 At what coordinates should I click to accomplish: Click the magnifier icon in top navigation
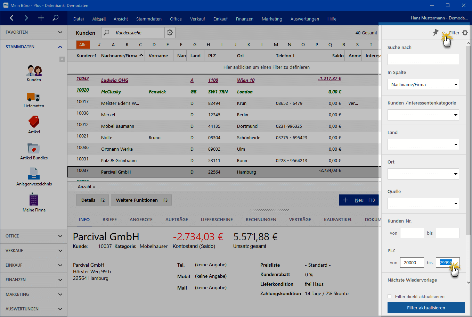point(55,18)
